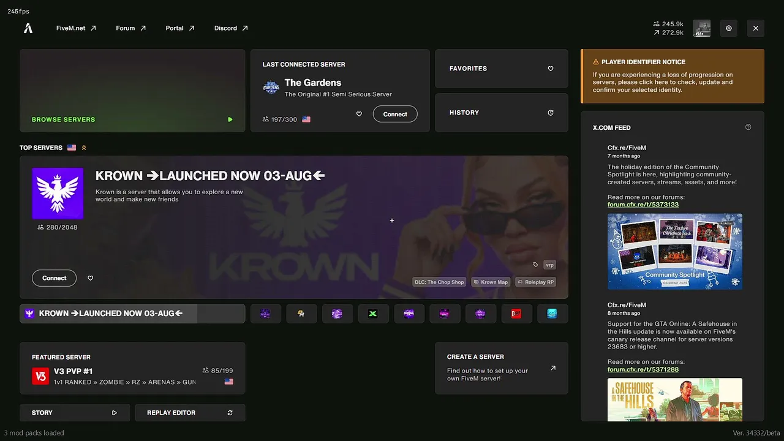This screenshot has width=784, height=441.
Task: Click the Browse Servers tile
Action: pyautogui.click(x=132, y=91)
